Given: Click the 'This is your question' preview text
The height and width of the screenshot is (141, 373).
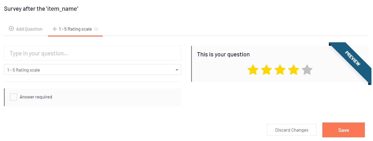Looking at the screenshot, I should 223,54.
